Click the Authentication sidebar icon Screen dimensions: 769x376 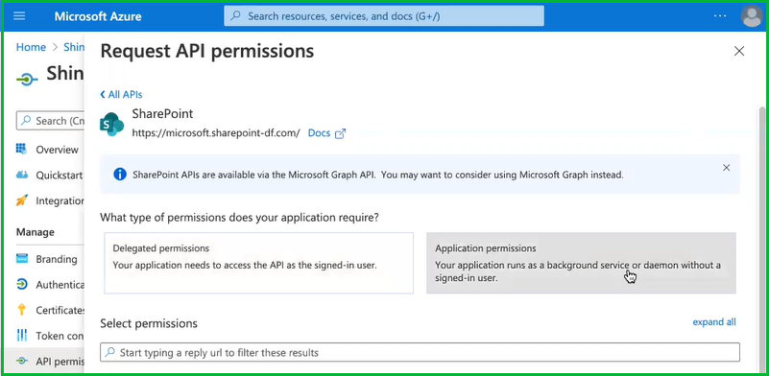pyautogui.click(x=21, y=284)
